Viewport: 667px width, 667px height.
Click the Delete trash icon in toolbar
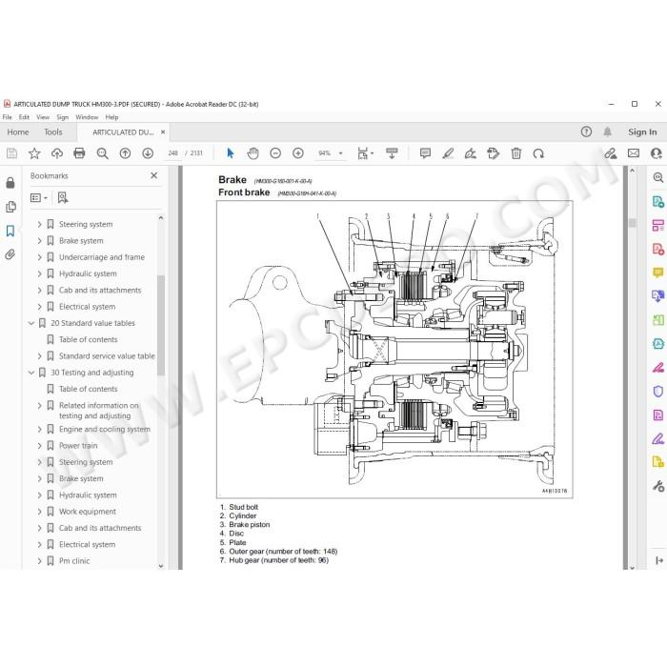[x=516, y=153]
